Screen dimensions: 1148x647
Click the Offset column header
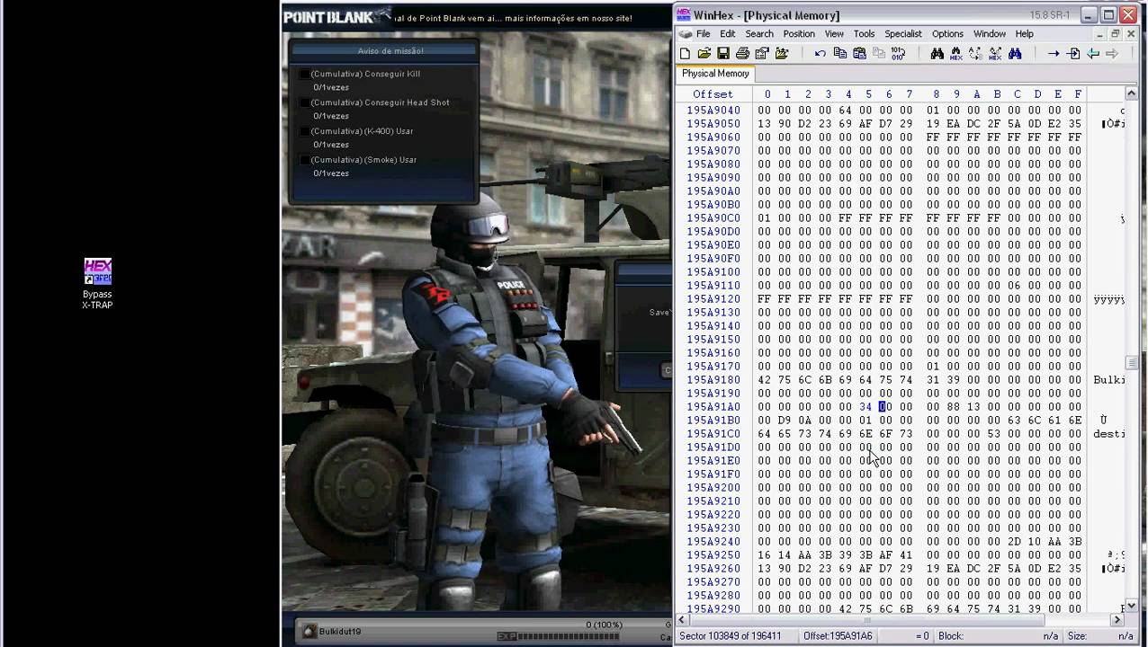713,94
